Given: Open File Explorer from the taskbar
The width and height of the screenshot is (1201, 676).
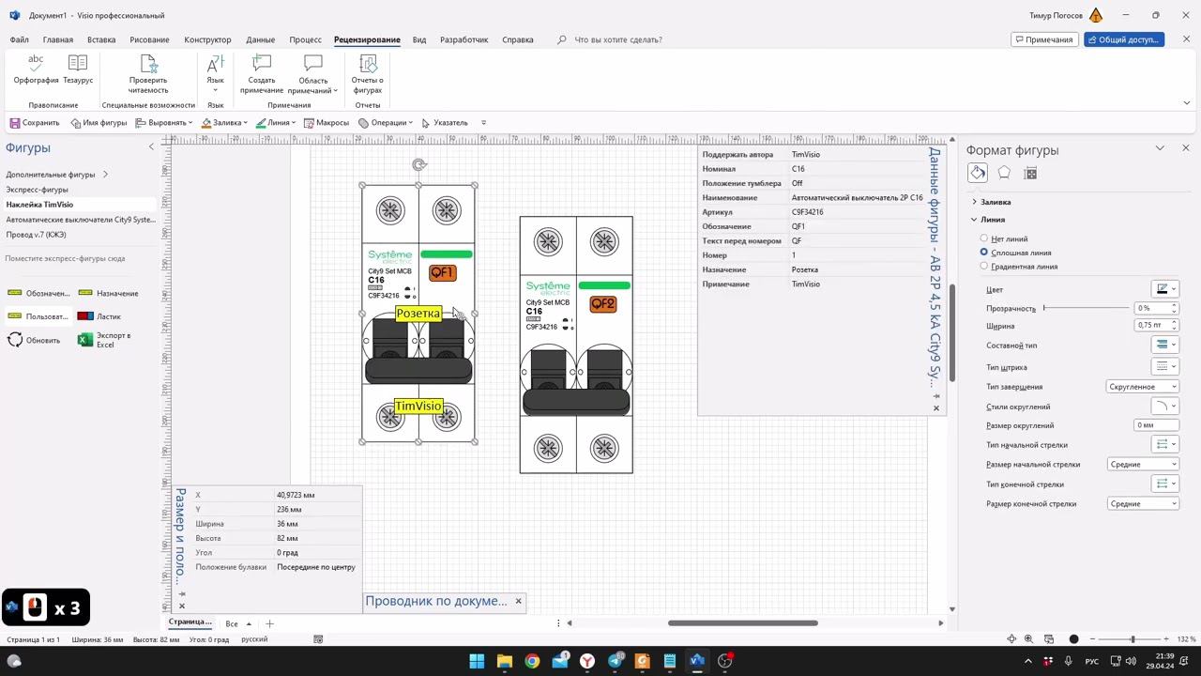Looking at the screenshot, I should tap(504, 661).
